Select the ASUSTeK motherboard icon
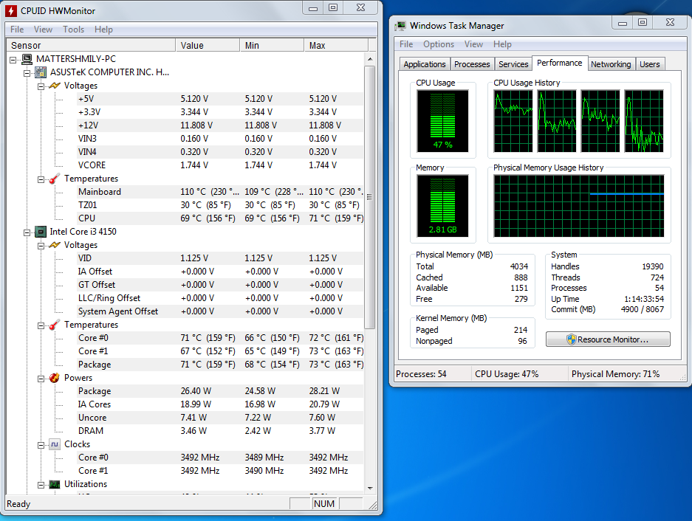Screen dimensions: 692x521 click(x=41, y=72)
